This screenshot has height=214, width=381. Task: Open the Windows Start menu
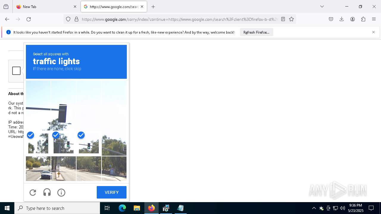tap(7, 208)
